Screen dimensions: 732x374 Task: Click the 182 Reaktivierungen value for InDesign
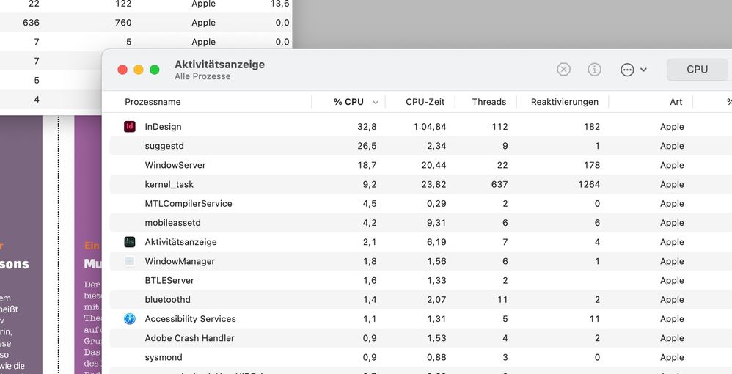(x=591, y=127)
